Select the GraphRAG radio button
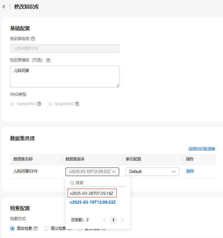The width and height of the screenshot is (223, 238). point(50,104)
